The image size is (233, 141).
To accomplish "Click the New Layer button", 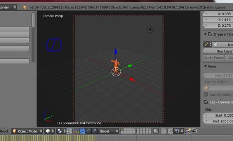I will (218, 51).
